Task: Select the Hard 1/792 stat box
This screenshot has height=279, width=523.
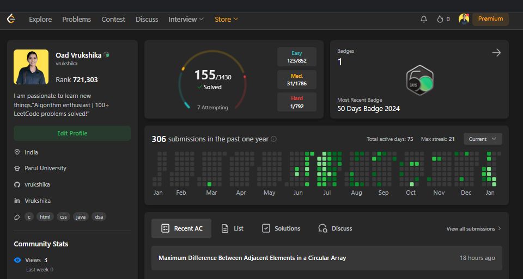Action: (296, 102)
